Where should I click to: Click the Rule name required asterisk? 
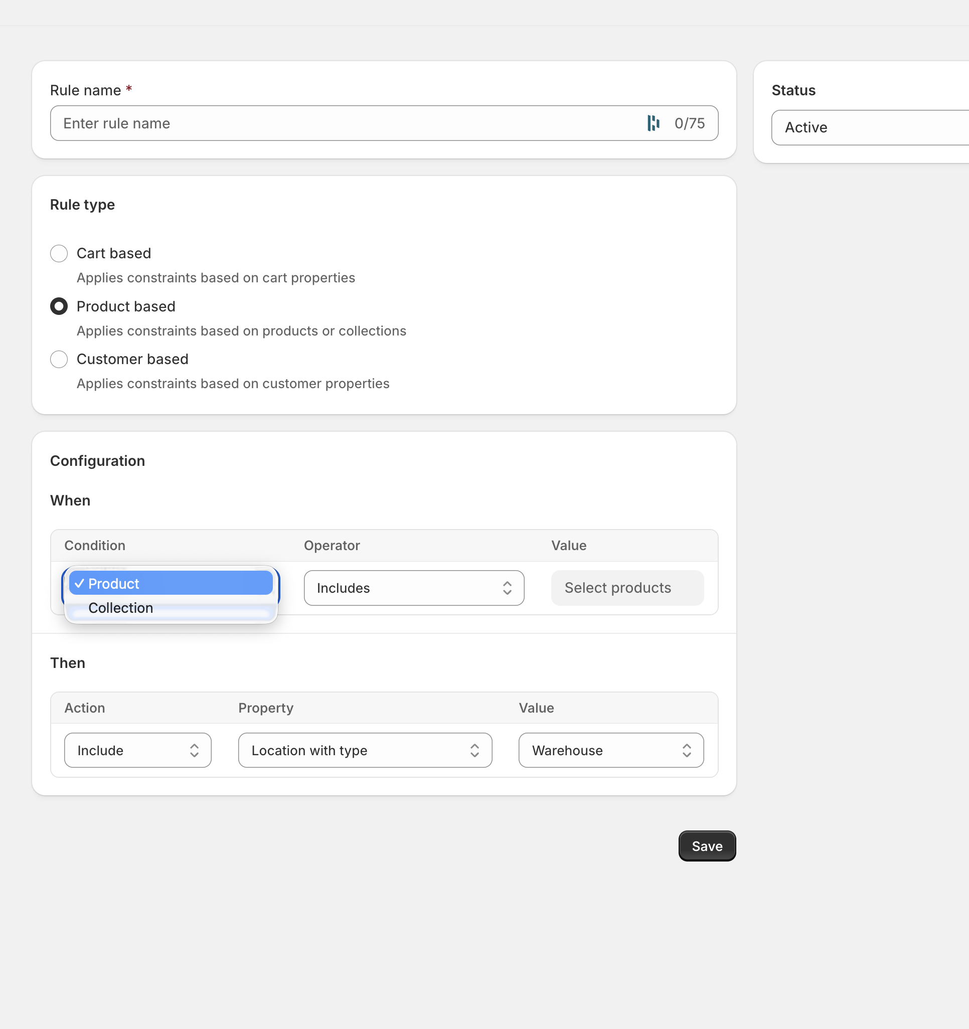pos(129,89)
